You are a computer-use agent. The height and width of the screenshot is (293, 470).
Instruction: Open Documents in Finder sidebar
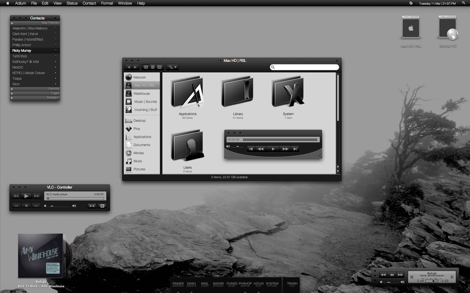tap(141, 145)
